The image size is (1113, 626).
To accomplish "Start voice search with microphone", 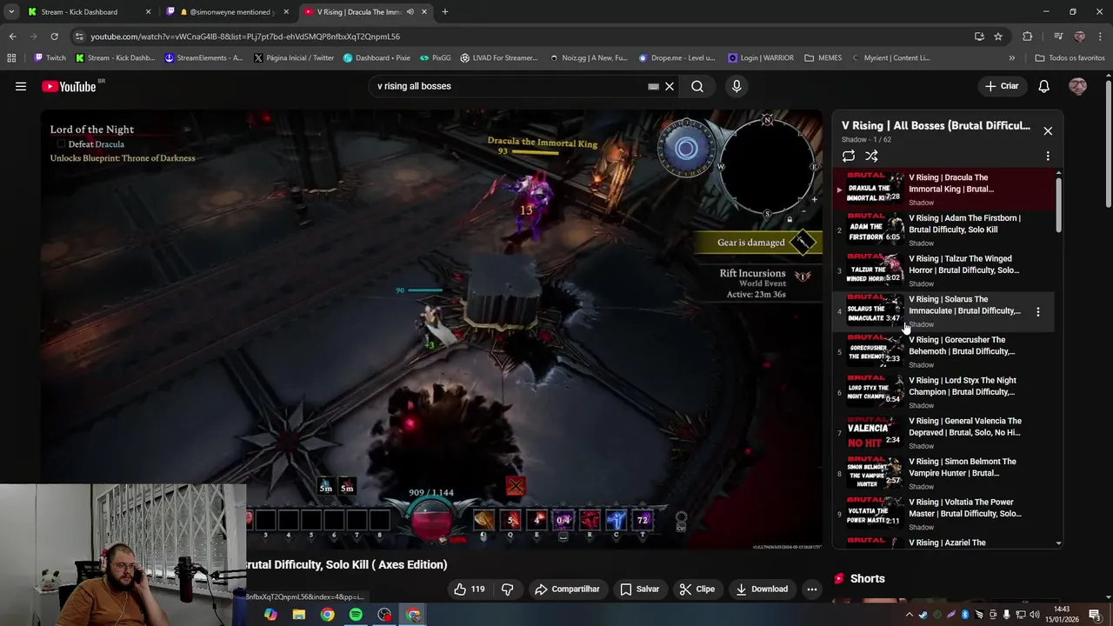I will click(x=736, y=86).
